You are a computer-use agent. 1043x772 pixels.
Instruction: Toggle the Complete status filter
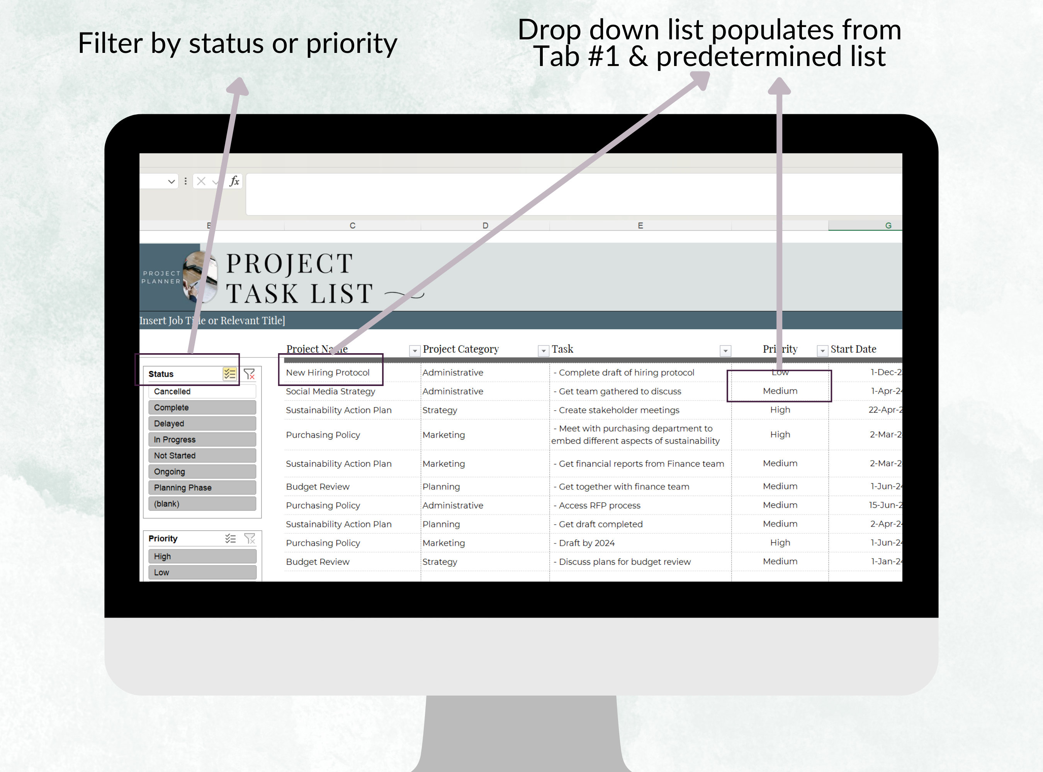coord(202,407)
